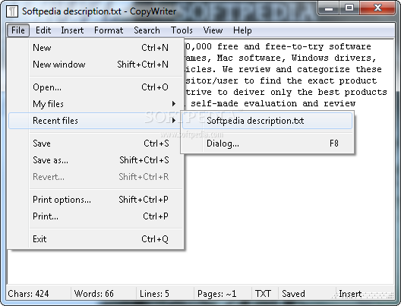Open the File menu
The height and width of the screenshot is (306, 401).
[18, 30]
